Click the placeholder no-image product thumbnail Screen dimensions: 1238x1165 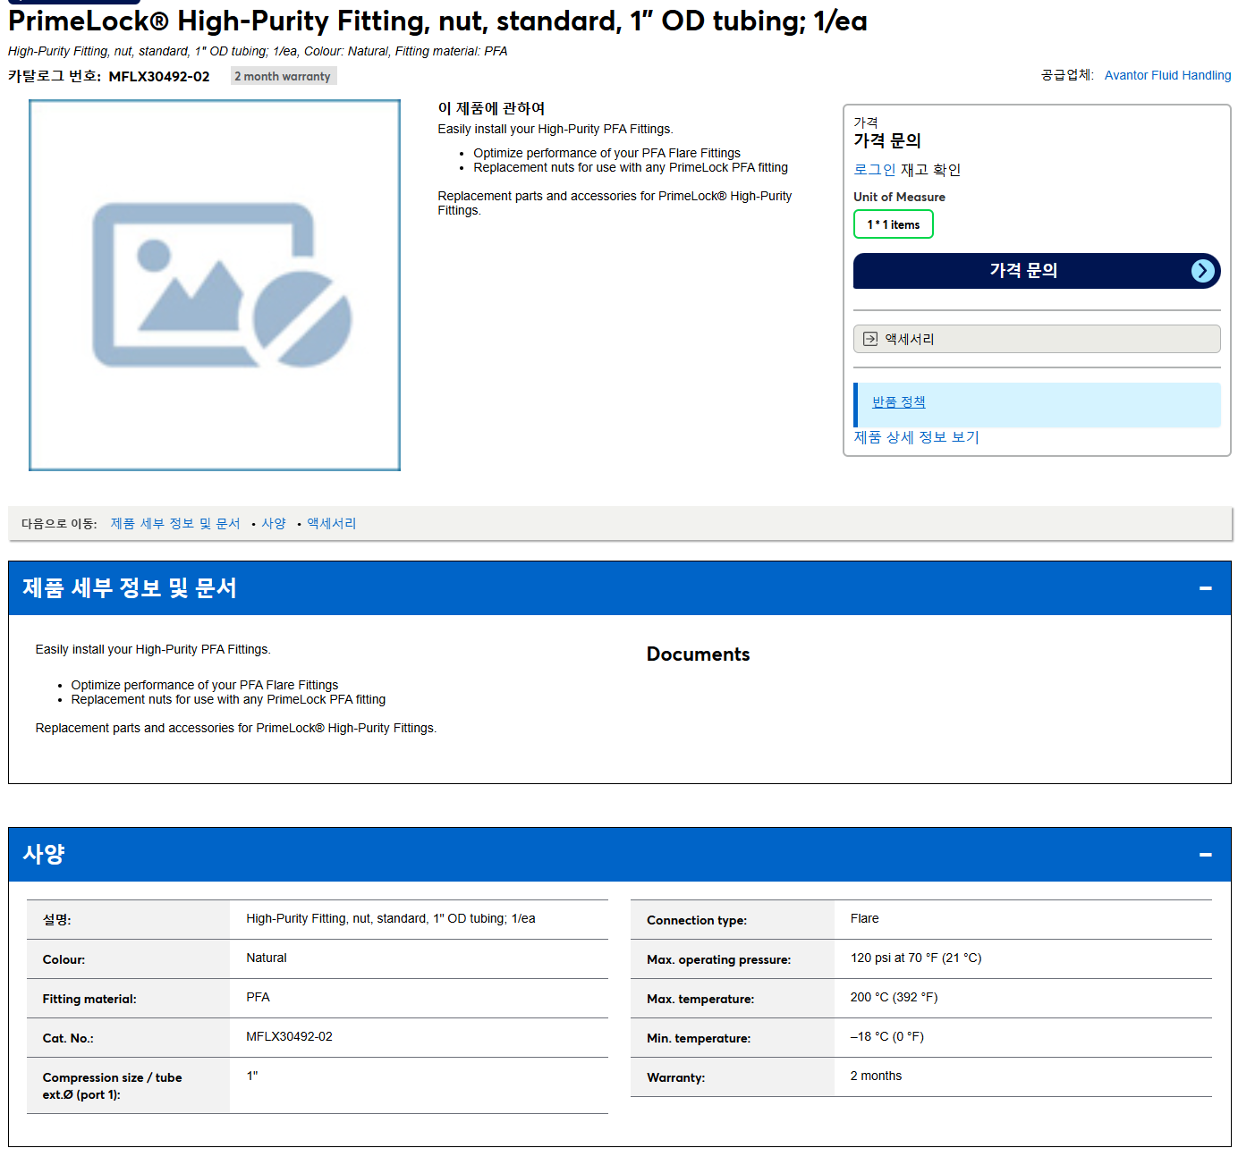click(x=215, y=285)
